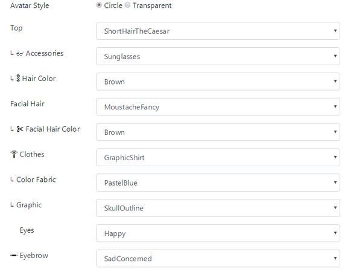Click the Circle label text
Viewport: 362px width, 272px height.
pos(113,5)
